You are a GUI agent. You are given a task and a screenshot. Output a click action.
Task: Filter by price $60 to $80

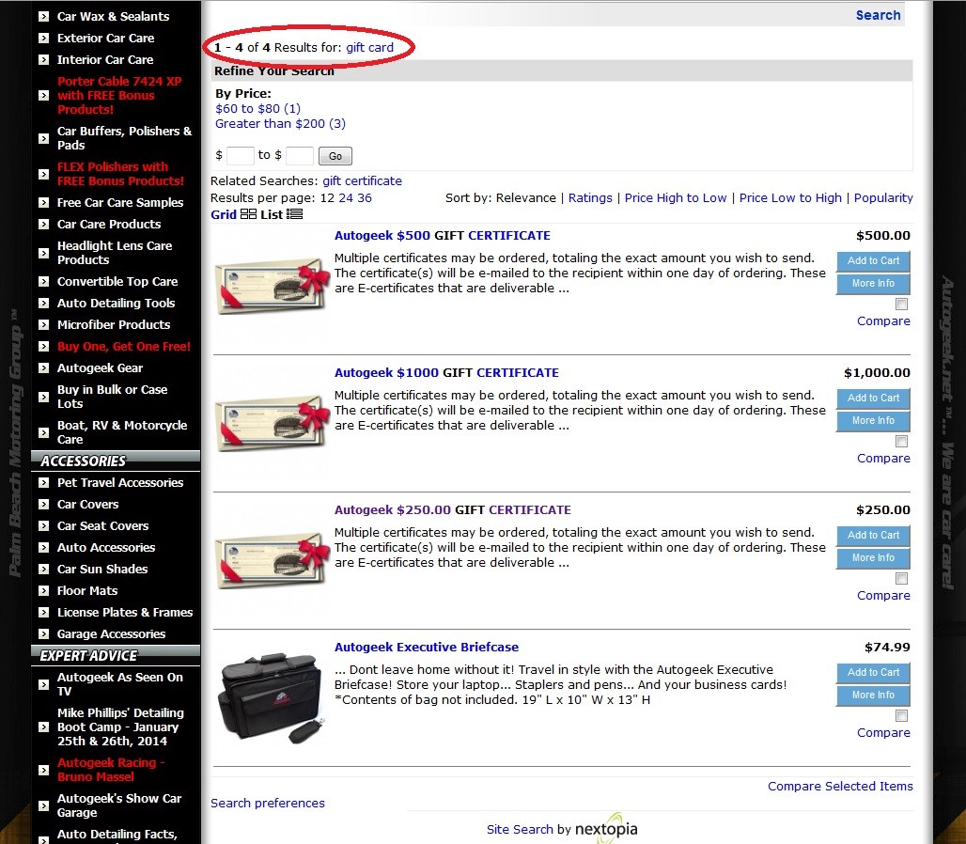(257, 108)
